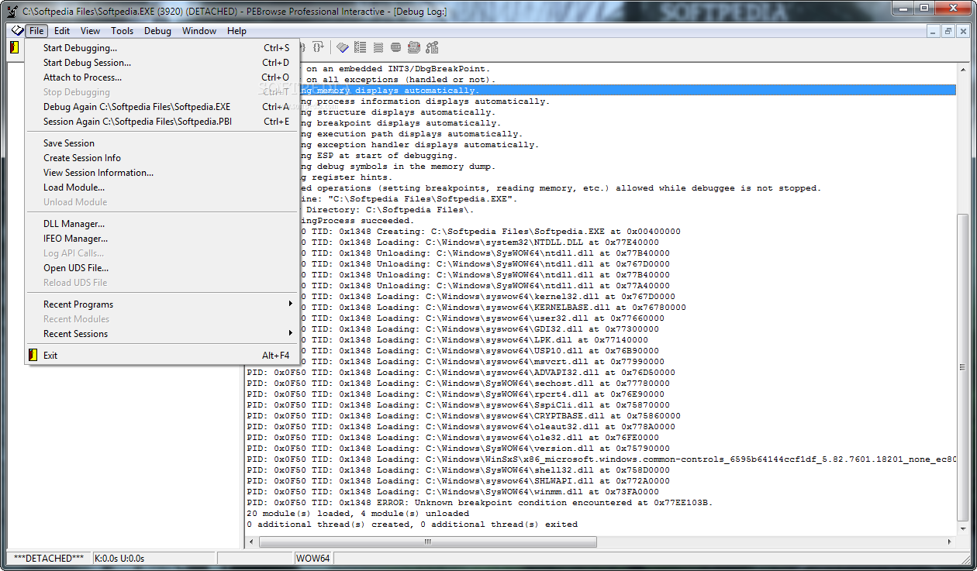This screenshot has width=977, height=571.
Task: Click the 'Loading: ...ADVAPI32.dll' log line
Action: [461, 373]
